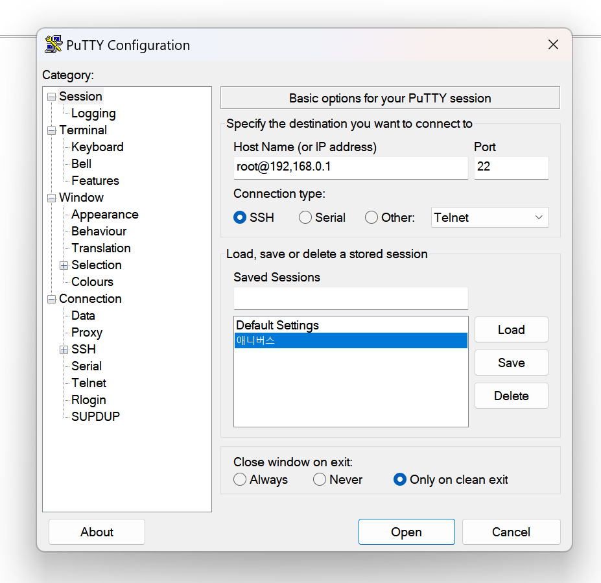Screen dimensions: 601x583
Task: Click the Load button
Action: 512,329
